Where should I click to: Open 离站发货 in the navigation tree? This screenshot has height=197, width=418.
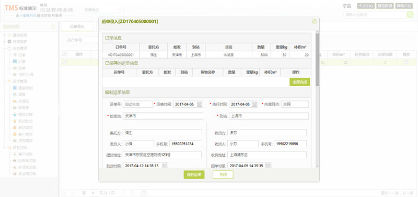[x=25, y=128]
